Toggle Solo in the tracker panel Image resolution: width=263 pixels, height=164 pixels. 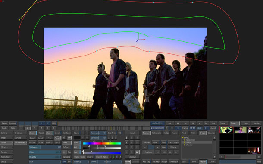pyautogui.click(x=163, y=142)
